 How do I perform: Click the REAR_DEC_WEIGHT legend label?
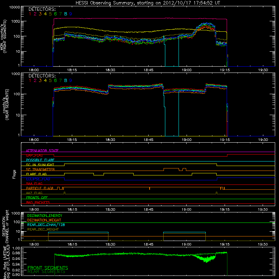coord(43,229)
